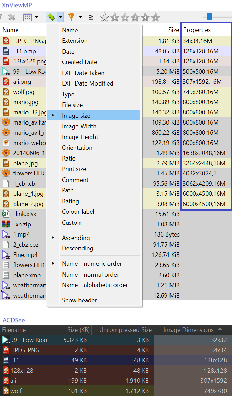Expand the view mode dropdown arrow

click(x=36, y=17)
